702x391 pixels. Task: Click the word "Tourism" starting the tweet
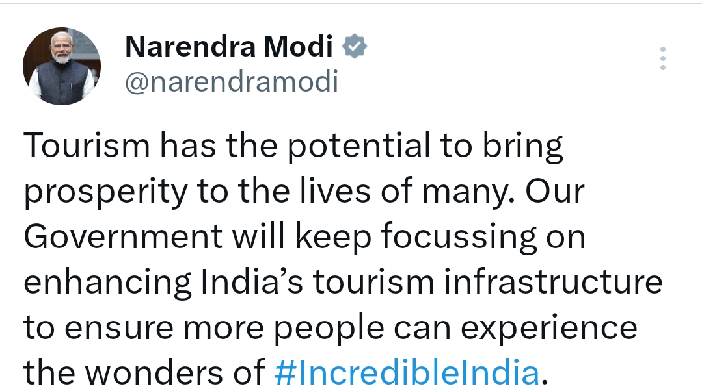click(87, 147)
